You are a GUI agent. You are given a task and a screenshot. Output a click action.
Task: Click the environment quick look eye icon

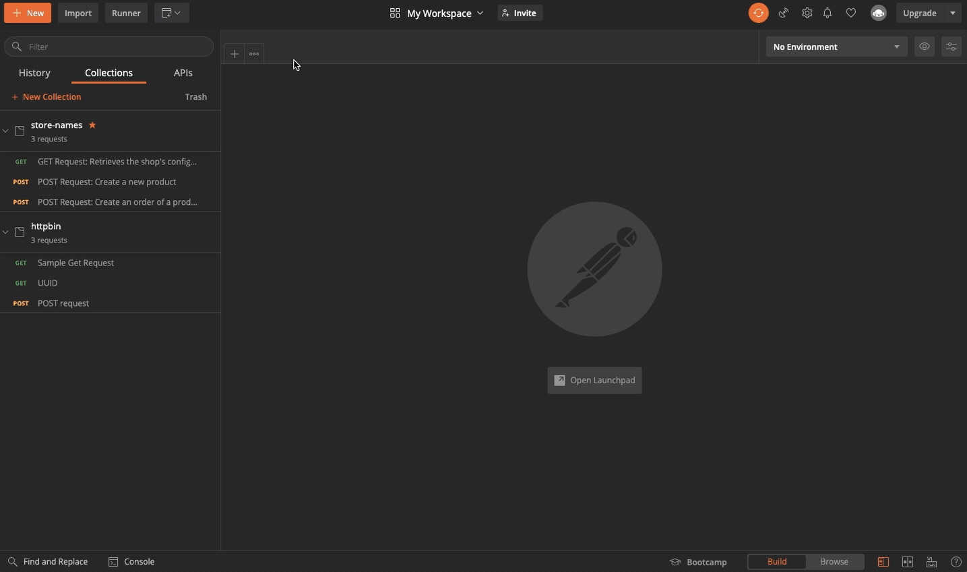[x=925, y=46]
